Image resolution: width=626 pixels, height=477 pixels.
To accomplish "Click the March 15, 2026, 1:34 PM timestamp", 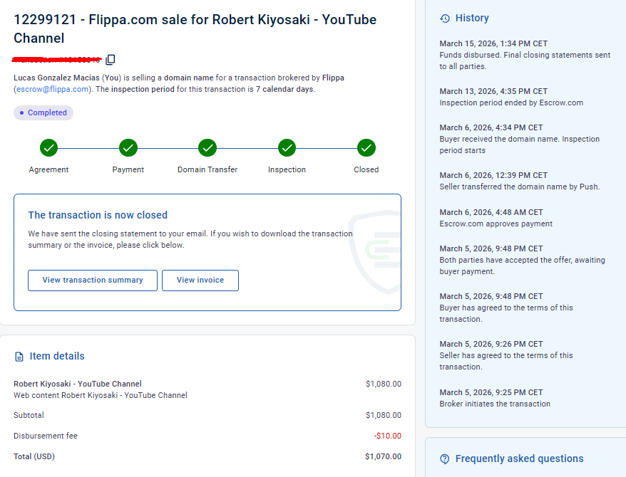I will pos(493,44).
